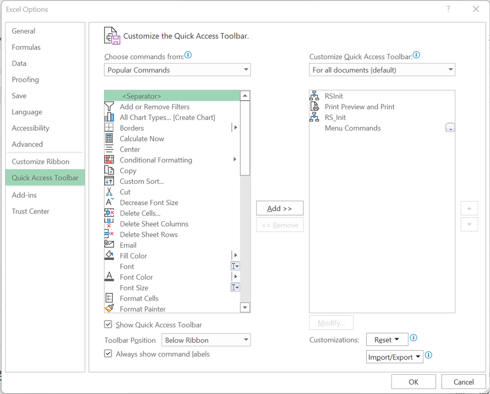The height and width of the screenshot is (394, 490).
Task: Choose the Copy command icon
Action: click(109, 170)
